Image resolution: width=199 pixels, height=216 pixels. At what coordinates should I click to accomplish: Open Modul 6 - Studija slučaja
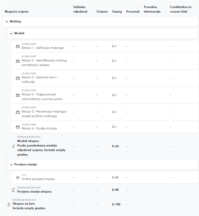click(39, 128)
